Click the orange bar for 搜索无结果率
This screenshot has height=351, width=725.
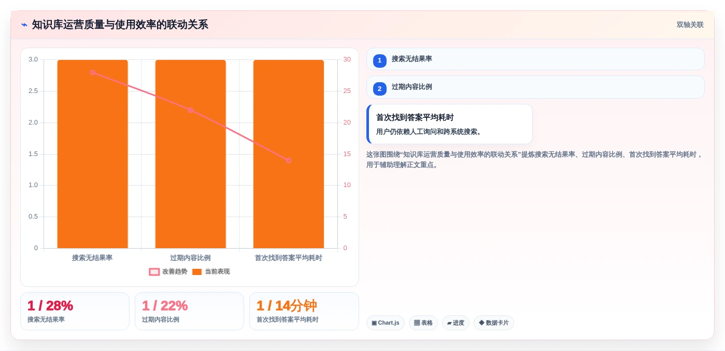[x=92, y=154]
